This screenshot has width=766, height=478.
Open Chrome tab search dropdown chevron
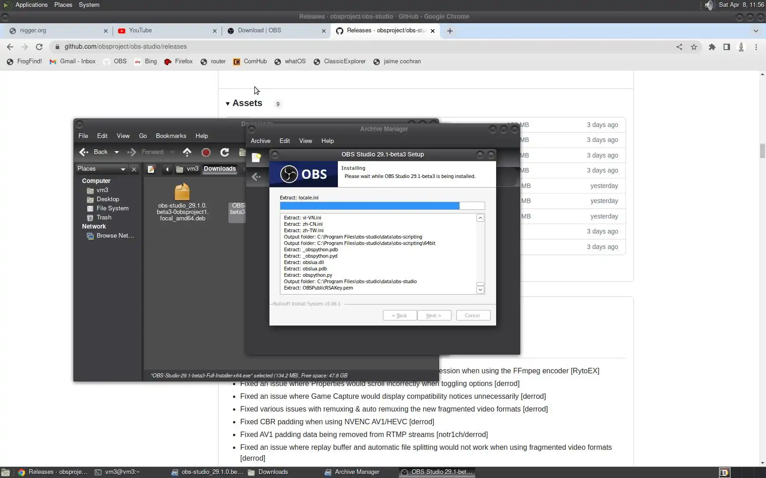coord(756,31)
